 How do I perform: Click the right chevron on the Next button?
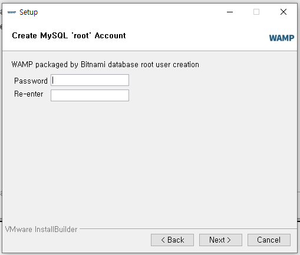pos(229,240)
